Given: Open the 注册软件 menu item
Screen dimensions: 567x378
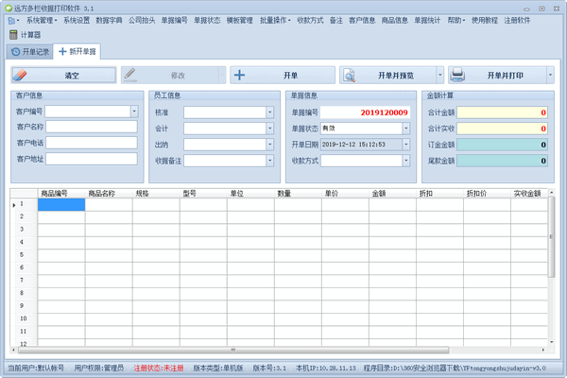Looking at the screenshot, I should click(x=517, y=20).
